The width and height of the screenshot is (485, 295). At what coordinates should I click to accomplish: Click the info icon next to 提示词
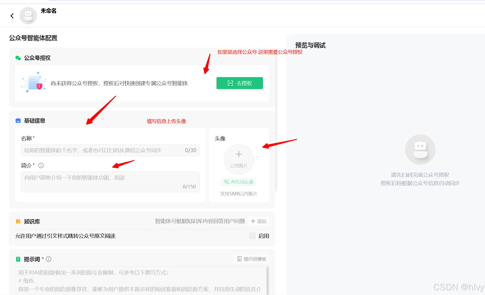49,259
